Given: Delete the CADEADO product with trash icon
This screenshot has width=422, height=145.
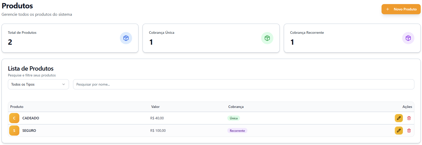Looking at the screenshot, I should pyautogui.click(x=409, y=118).
